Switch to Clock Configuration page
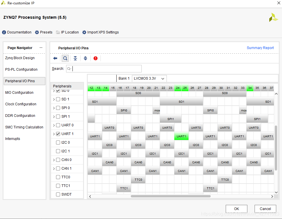 tap(21, 104)
